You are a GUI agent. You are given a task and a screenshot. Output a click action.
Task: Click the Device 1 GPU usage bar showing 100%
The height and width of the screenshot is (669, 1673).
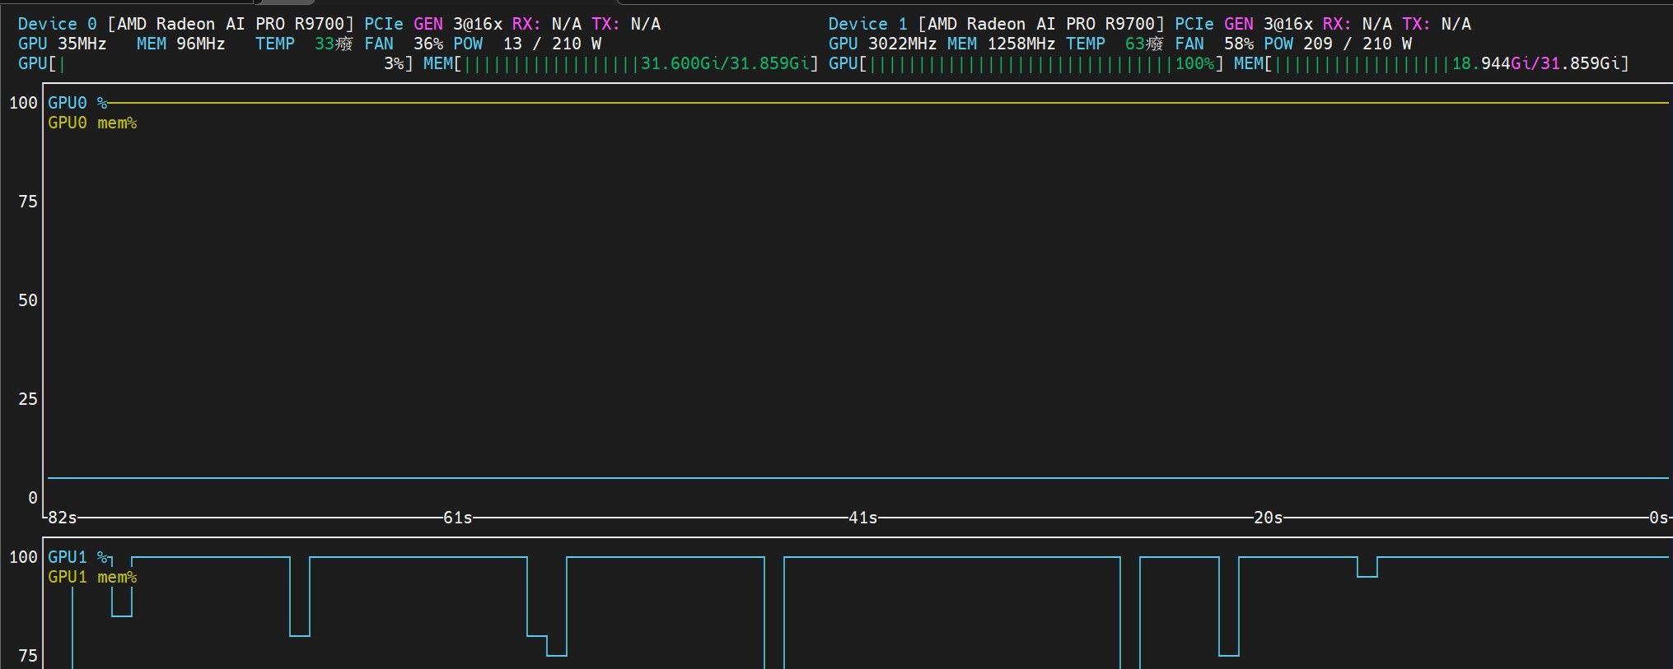coord(1026,63)
